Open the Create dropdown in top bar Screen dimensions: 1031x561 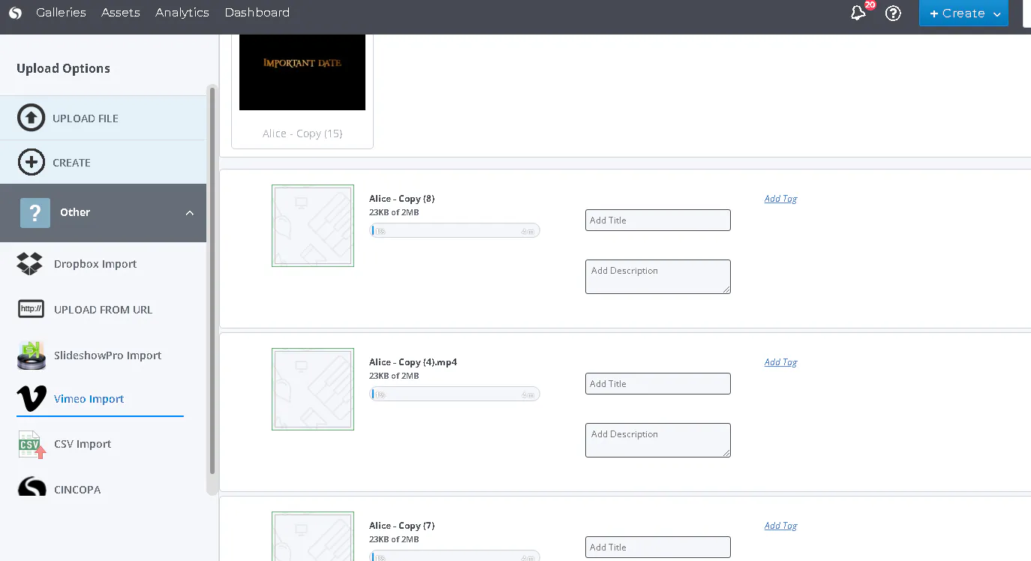tap(963, 13)
